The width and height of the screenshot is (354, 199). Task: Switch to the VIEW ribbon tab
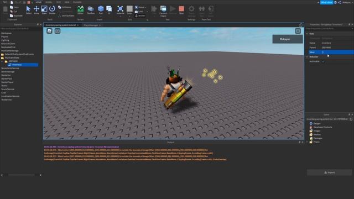[x=67, y=2]
